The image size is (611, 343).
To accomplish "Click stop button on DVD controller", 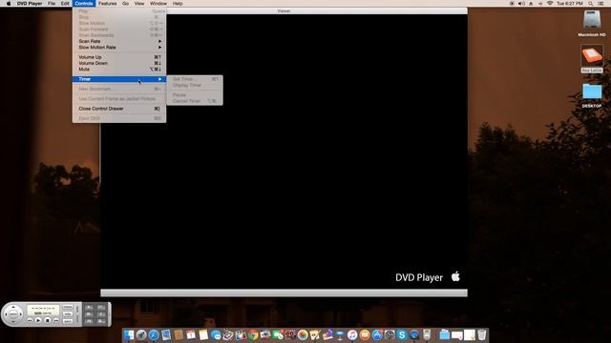I will 48,320.
